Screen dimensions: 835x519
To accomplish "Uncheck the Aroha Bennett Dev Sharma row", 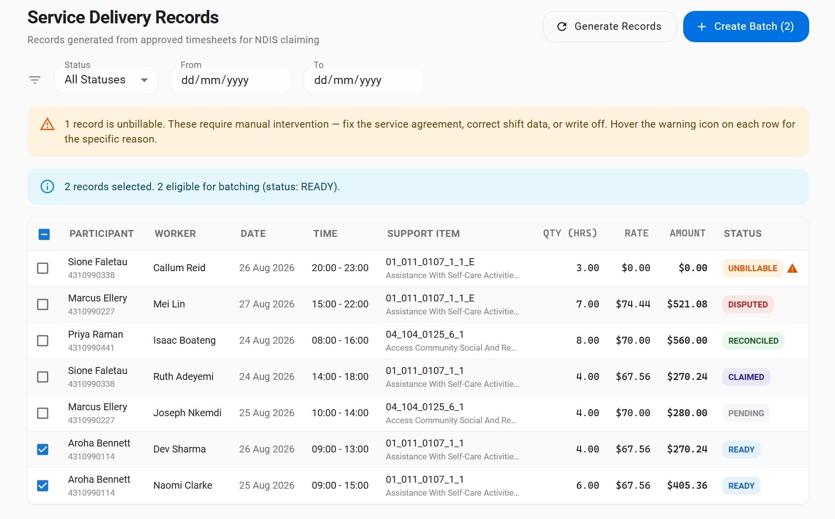I will click(x=43, y=449).
